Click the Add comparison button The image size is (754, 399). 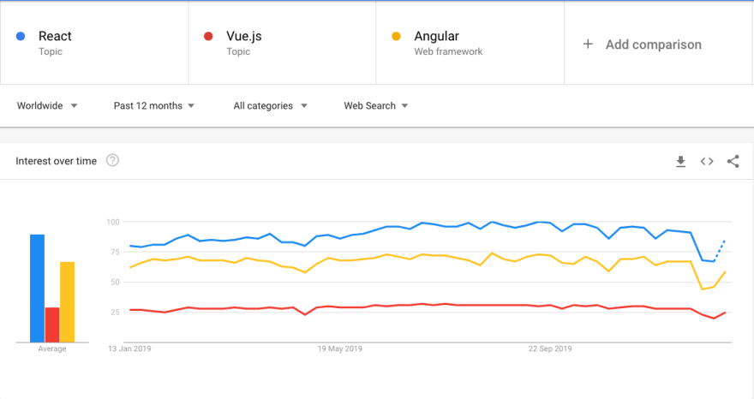653,45
